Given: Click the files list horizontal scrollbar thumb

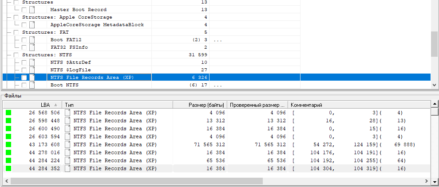Looking at the screenshot, I should coord(137,181).
